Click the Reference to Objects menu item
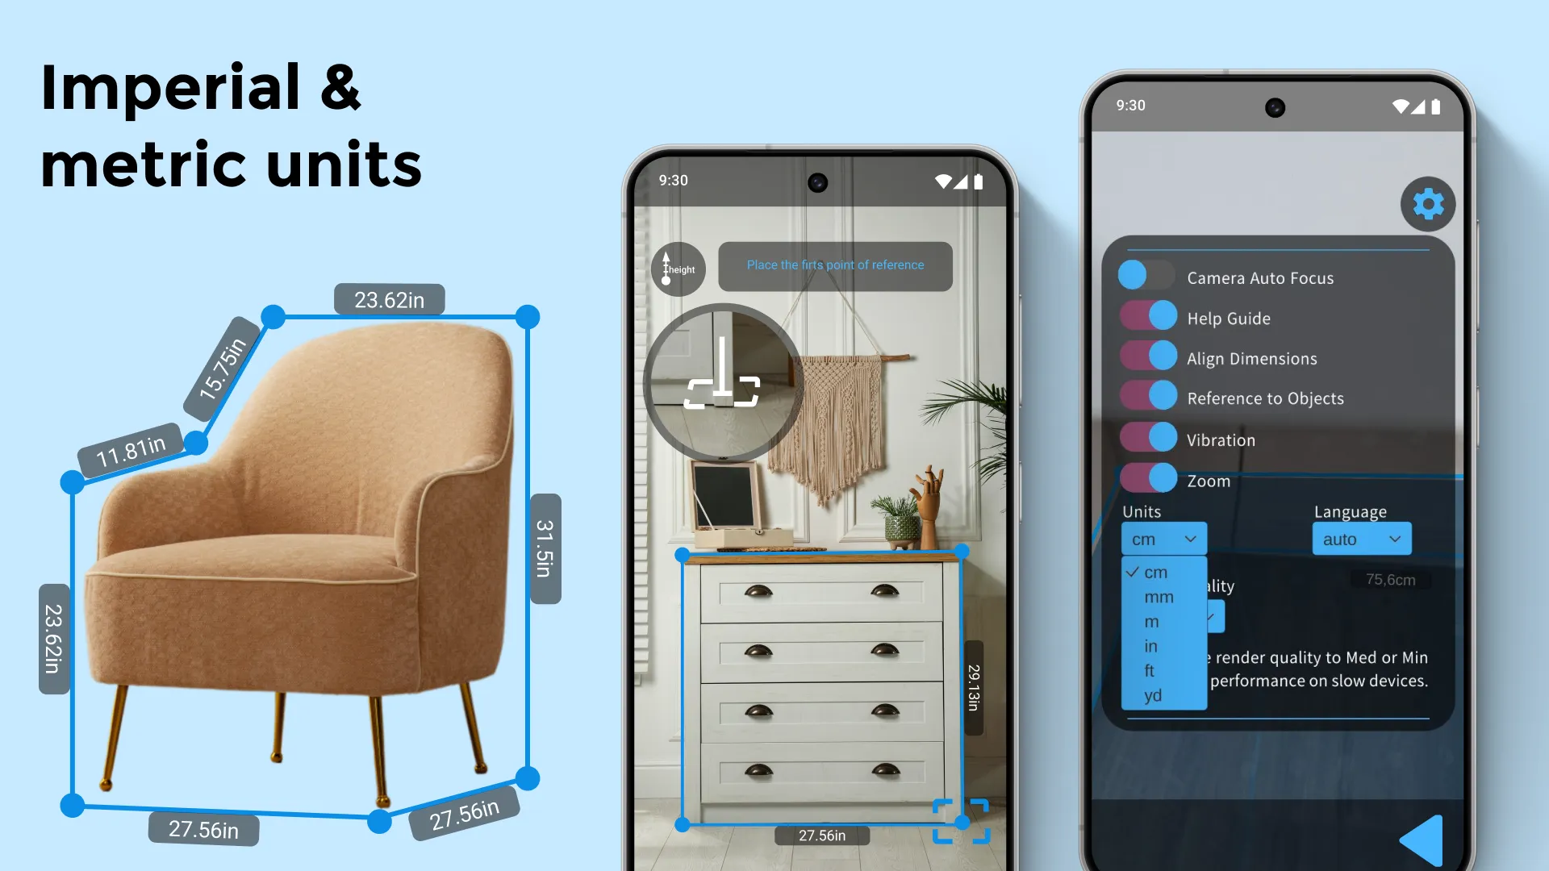The width and height of the screenshot is (1549, 871). click(x=1266, y=398)
